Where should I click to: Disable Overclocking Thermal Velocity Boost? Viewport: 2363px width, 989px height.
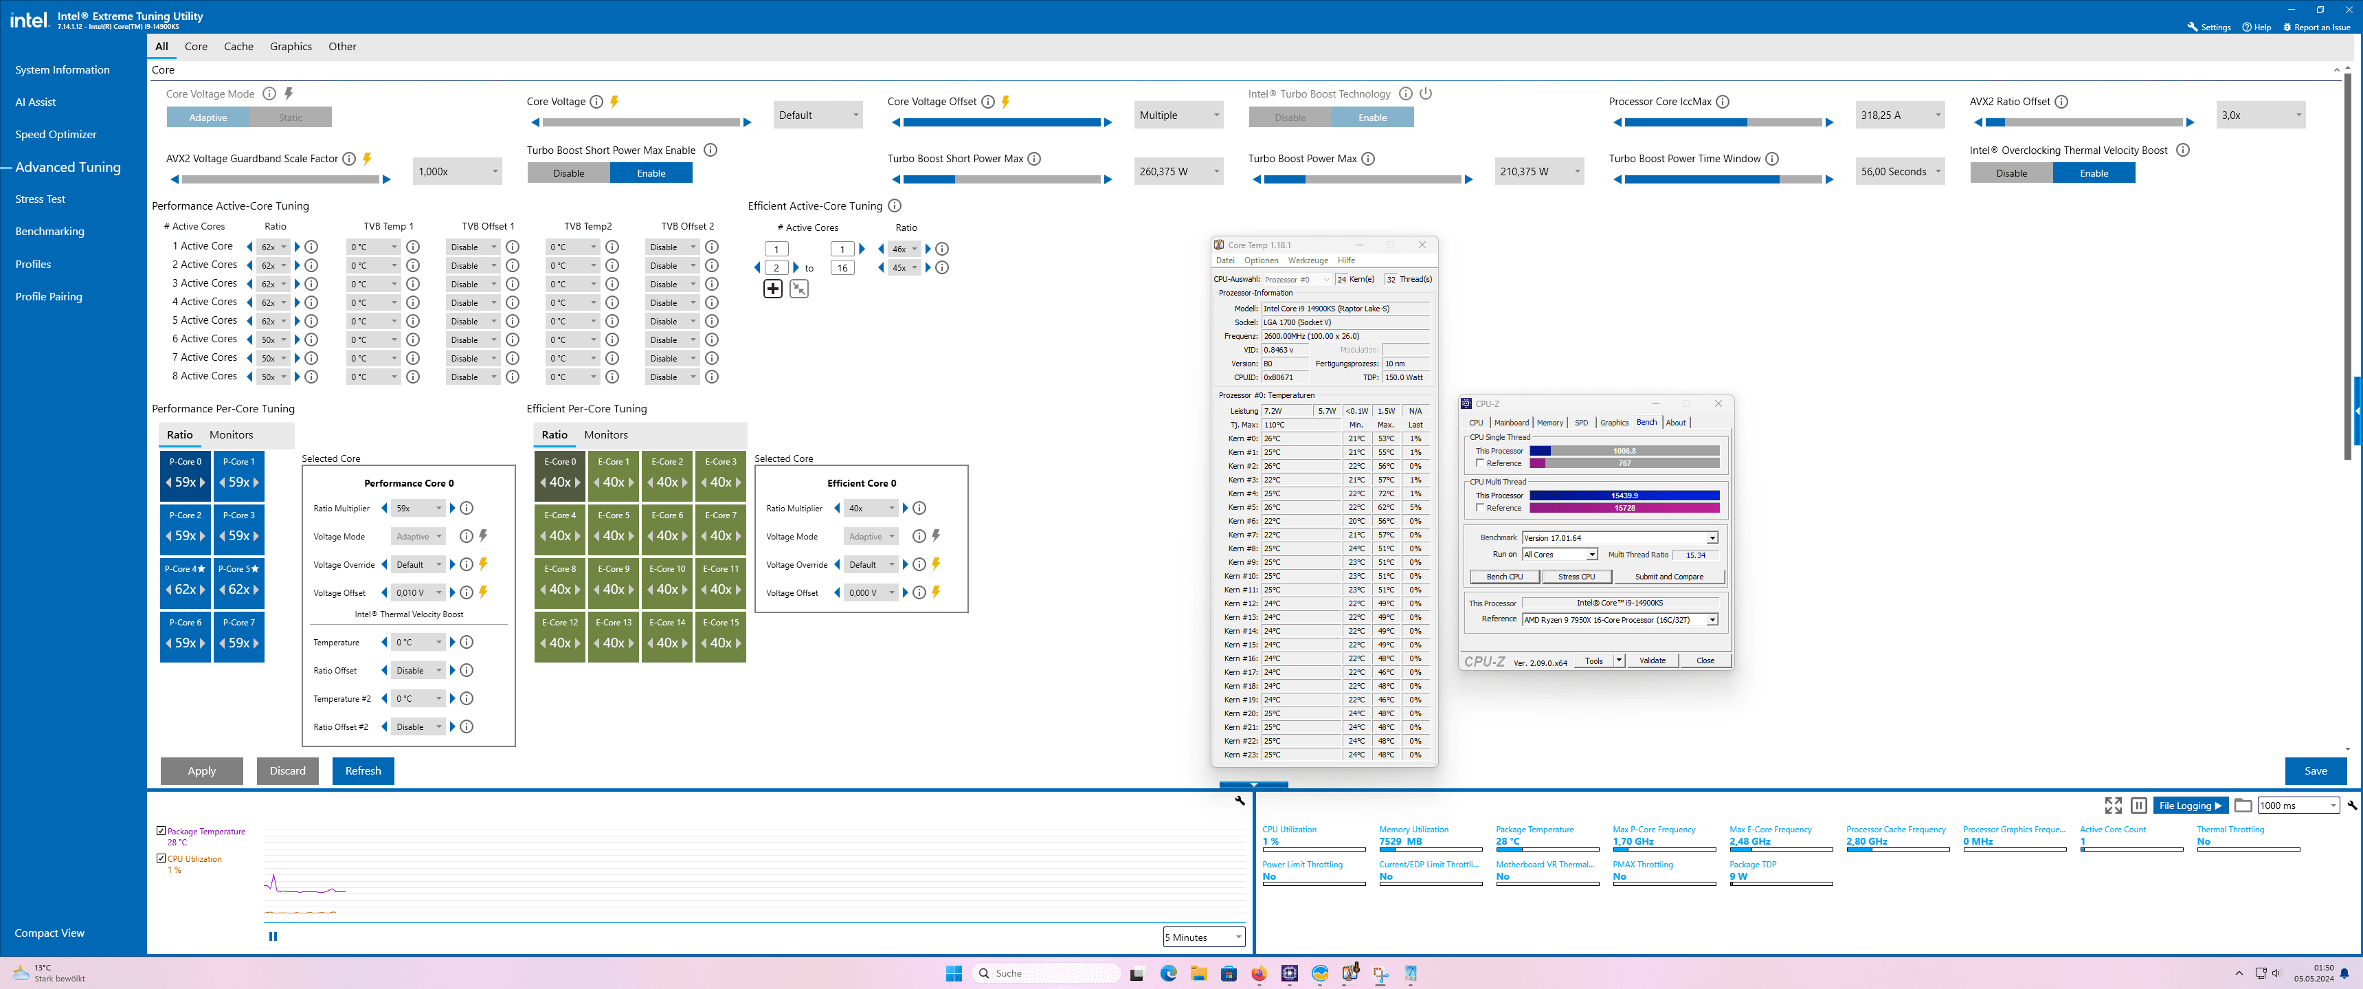pos(2012,173)
